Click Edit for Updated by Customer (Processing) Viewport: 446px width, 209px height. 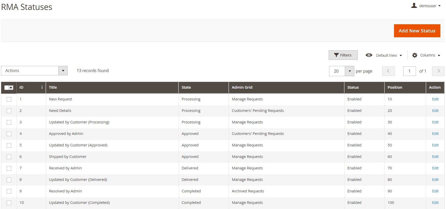coord(435,122)
